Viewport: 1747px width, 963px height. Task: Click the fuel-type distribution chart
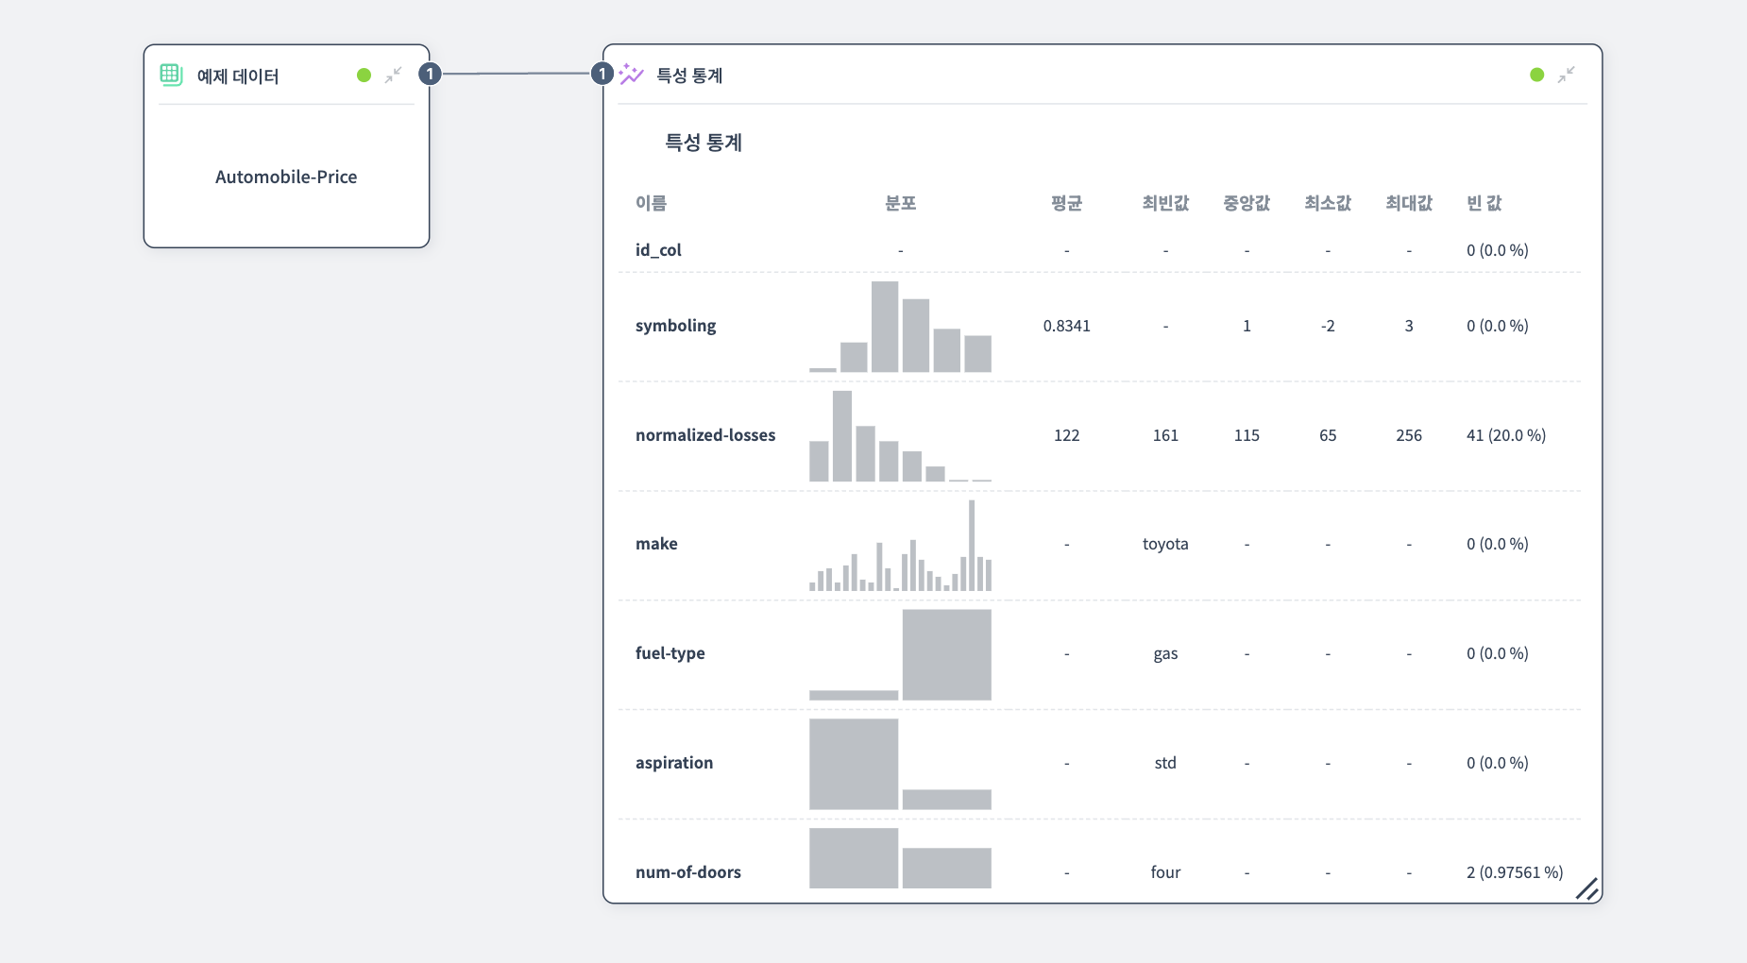tap(900, 654)
